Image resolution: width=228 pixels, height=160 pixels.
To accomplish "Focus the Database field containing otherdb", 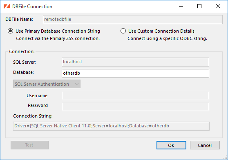I will click(135, 73).
